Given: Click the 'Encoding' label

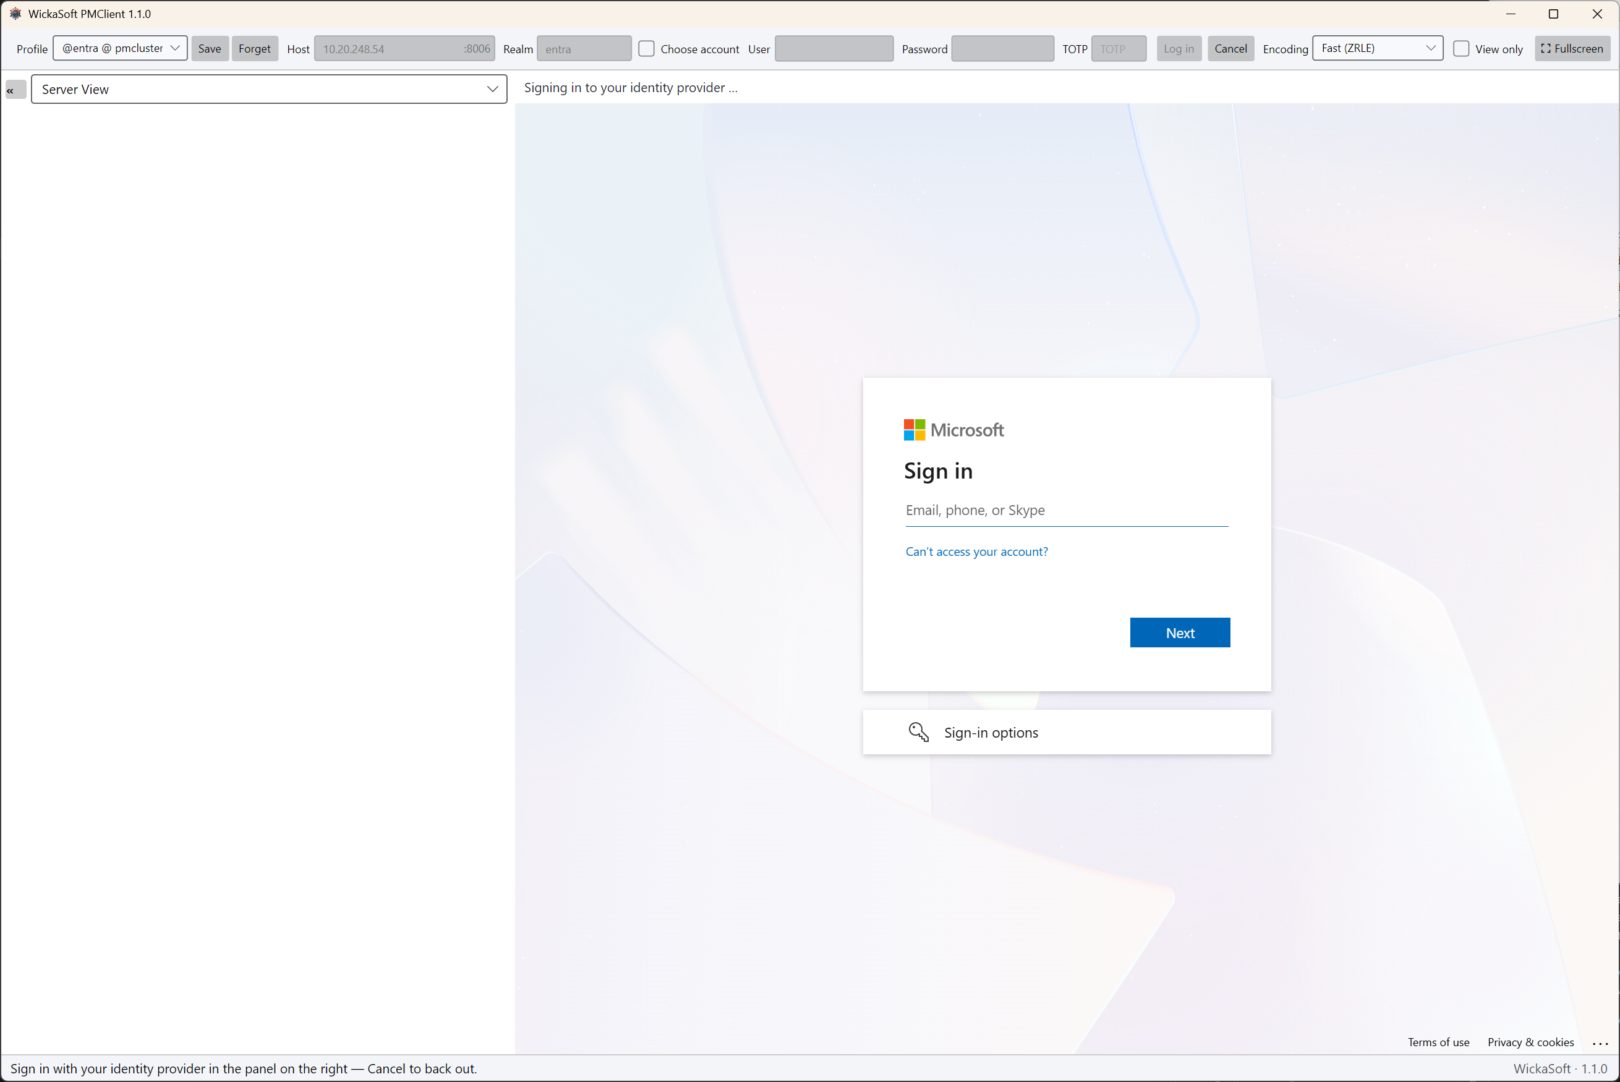Looking at the screenshot, I should coord(1285,49).
